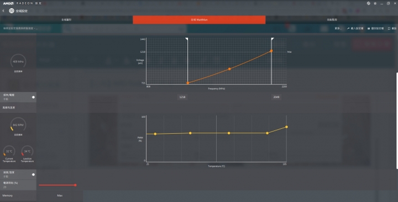
Task: Click the 2049 frequency value box
Action: [x=276, y=97]
